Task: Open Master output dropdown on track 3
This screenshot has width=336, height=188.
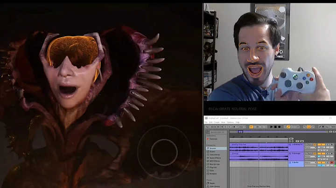Action: pyautogui.click(x=310, y=162)
